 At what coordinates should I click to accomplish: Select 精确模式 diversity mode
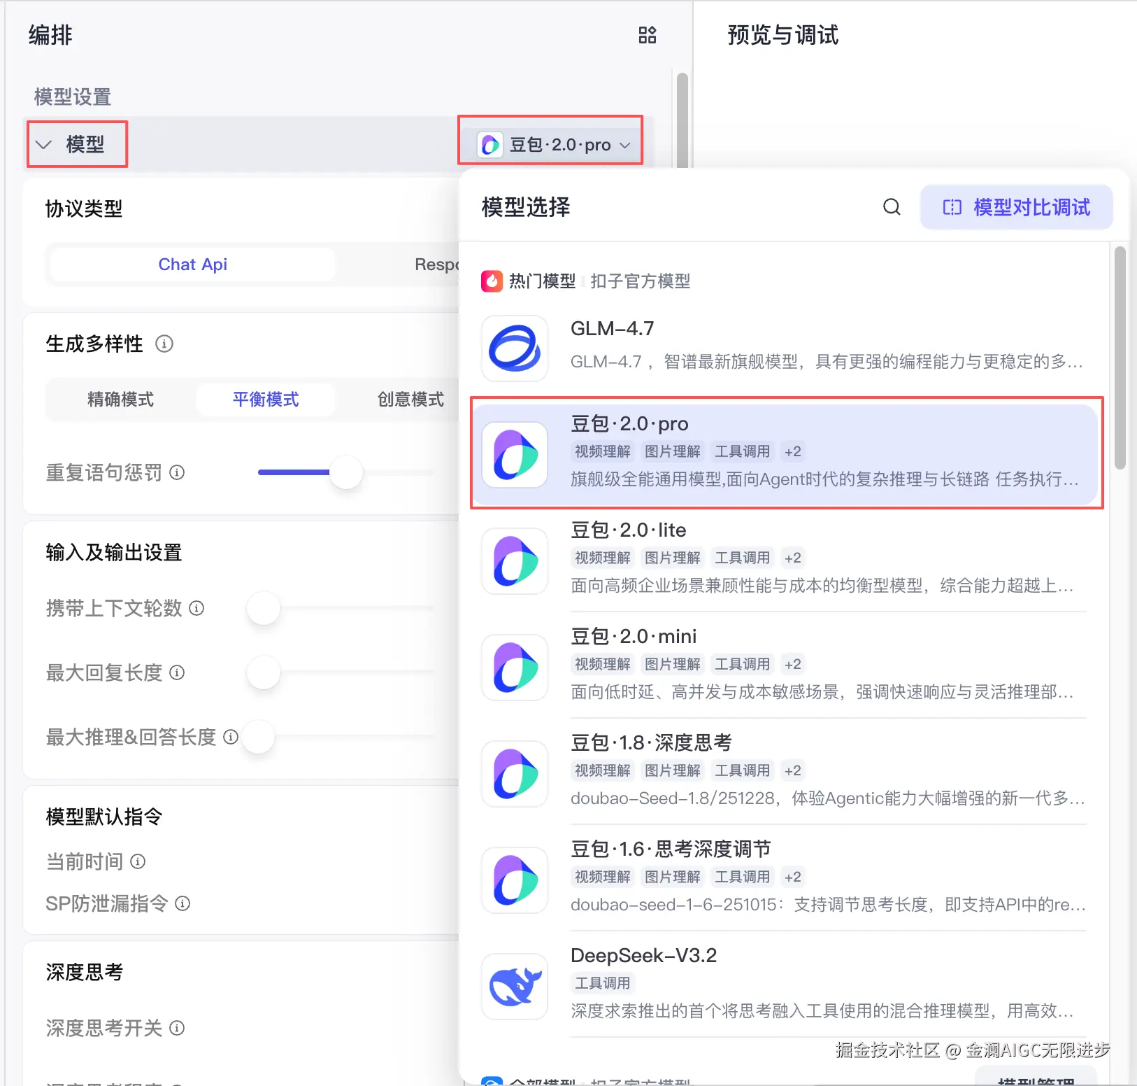120,400
